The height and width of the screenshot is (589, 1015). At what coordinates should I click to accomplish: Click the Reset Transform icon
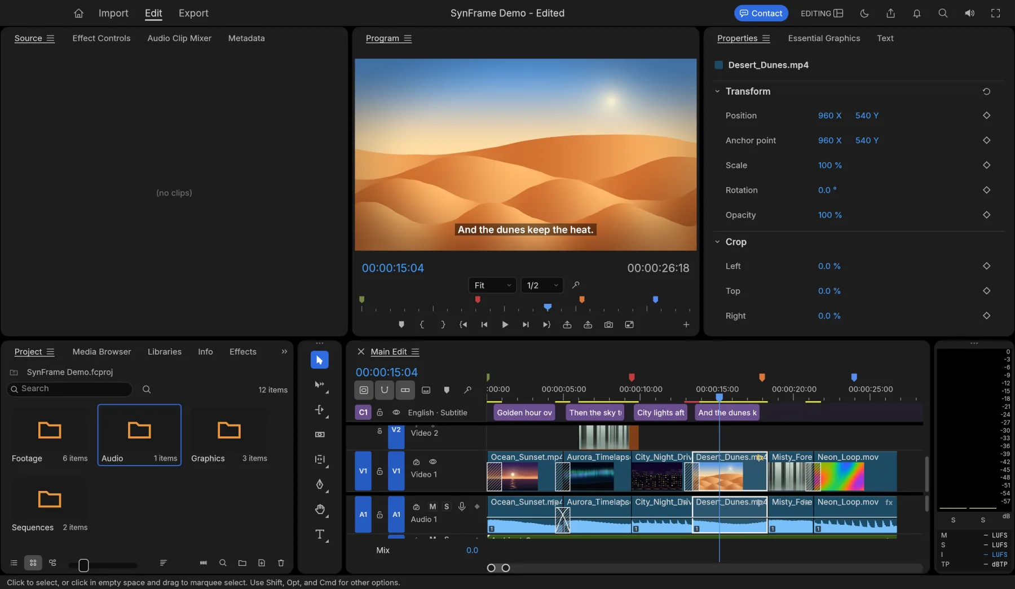(x=986, y=91)
